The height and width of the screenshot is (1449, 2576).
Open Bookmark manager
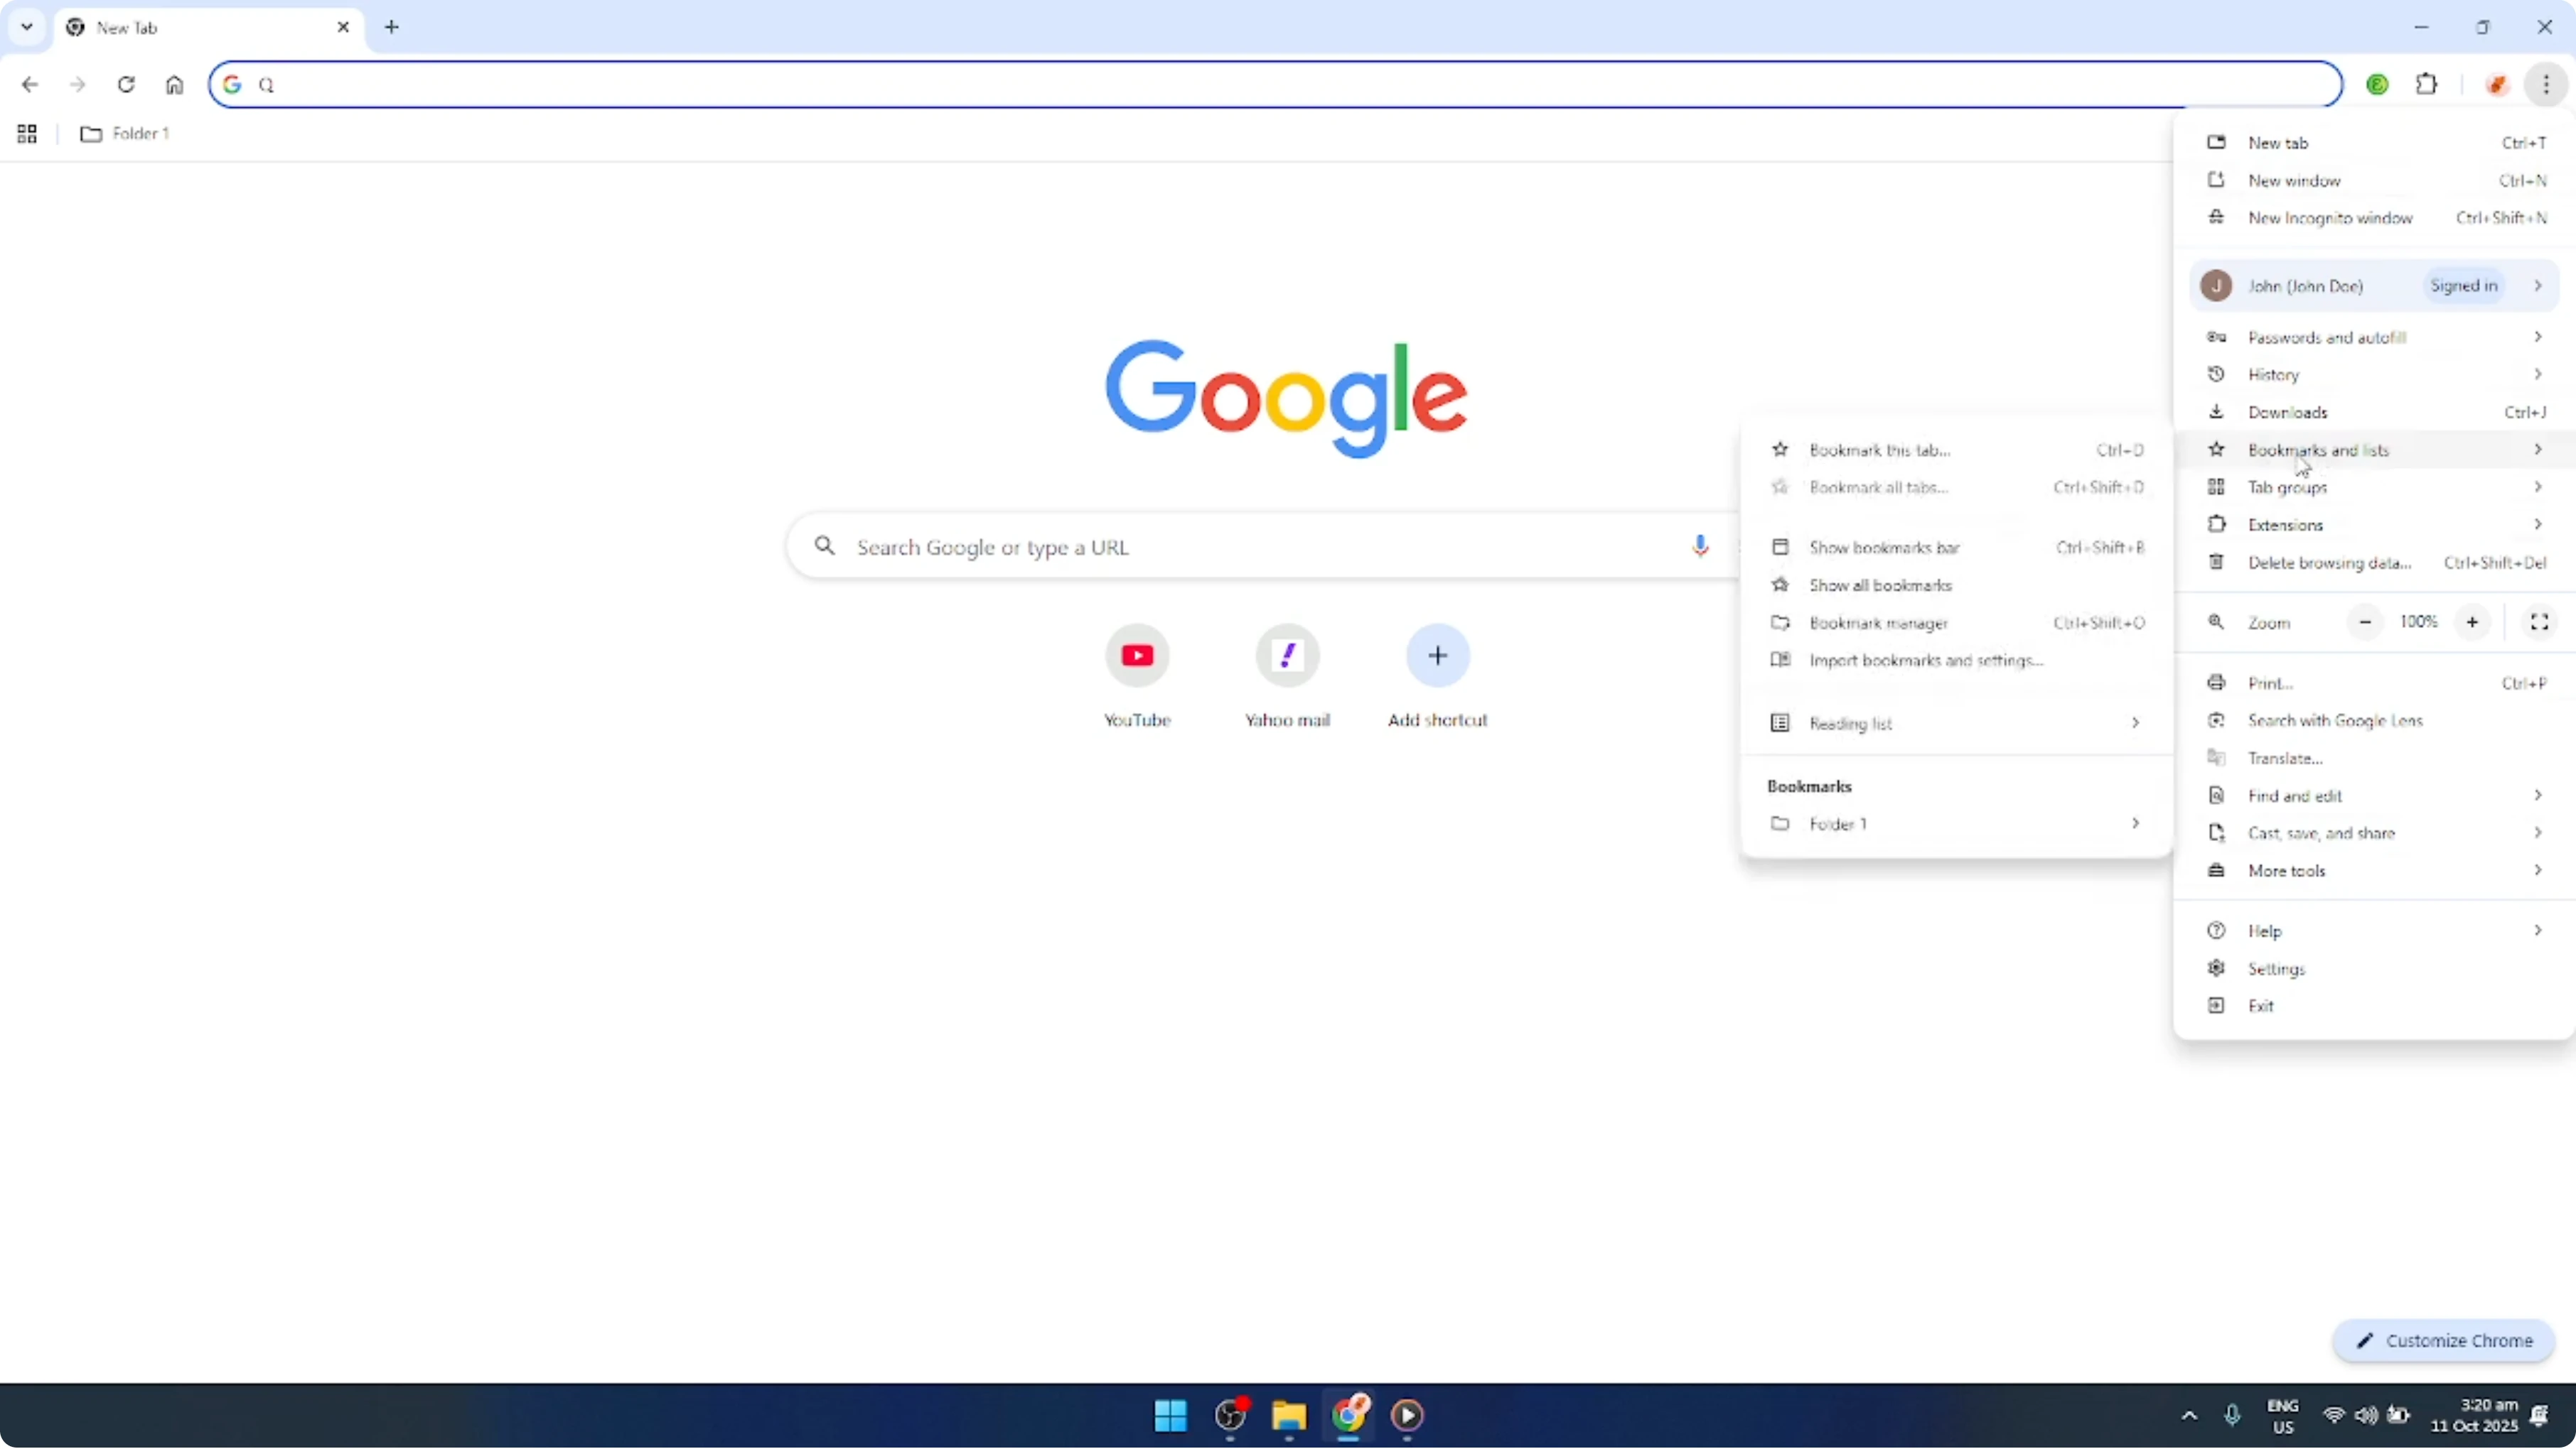coord(1957,624)
